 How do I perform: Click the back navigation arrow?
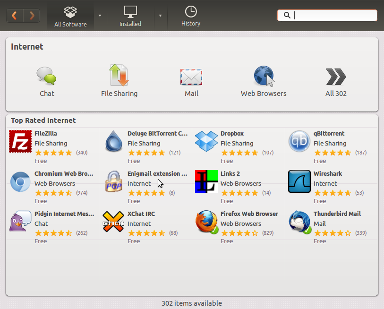coord(15,15)
